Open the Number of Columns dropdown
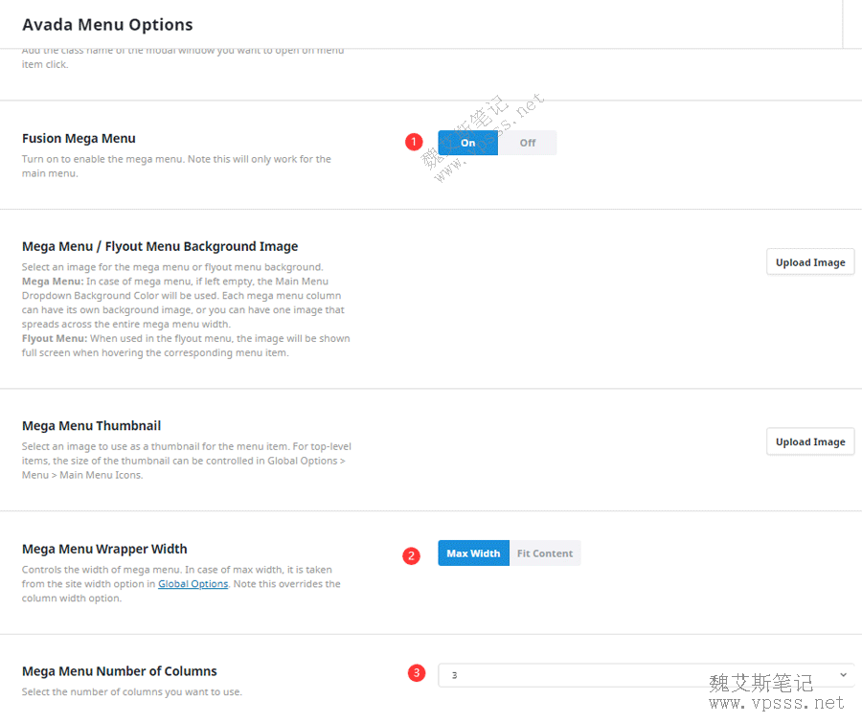This screenshot has height=723, width=862. tap(642, 675)
